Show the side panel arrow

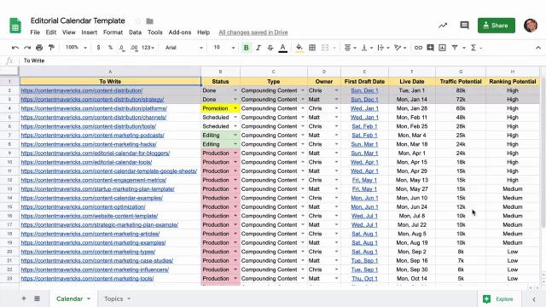(x=534, y=299)
